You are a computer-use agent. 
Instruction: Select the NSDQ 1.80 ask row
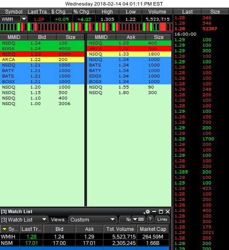point(129,92)
